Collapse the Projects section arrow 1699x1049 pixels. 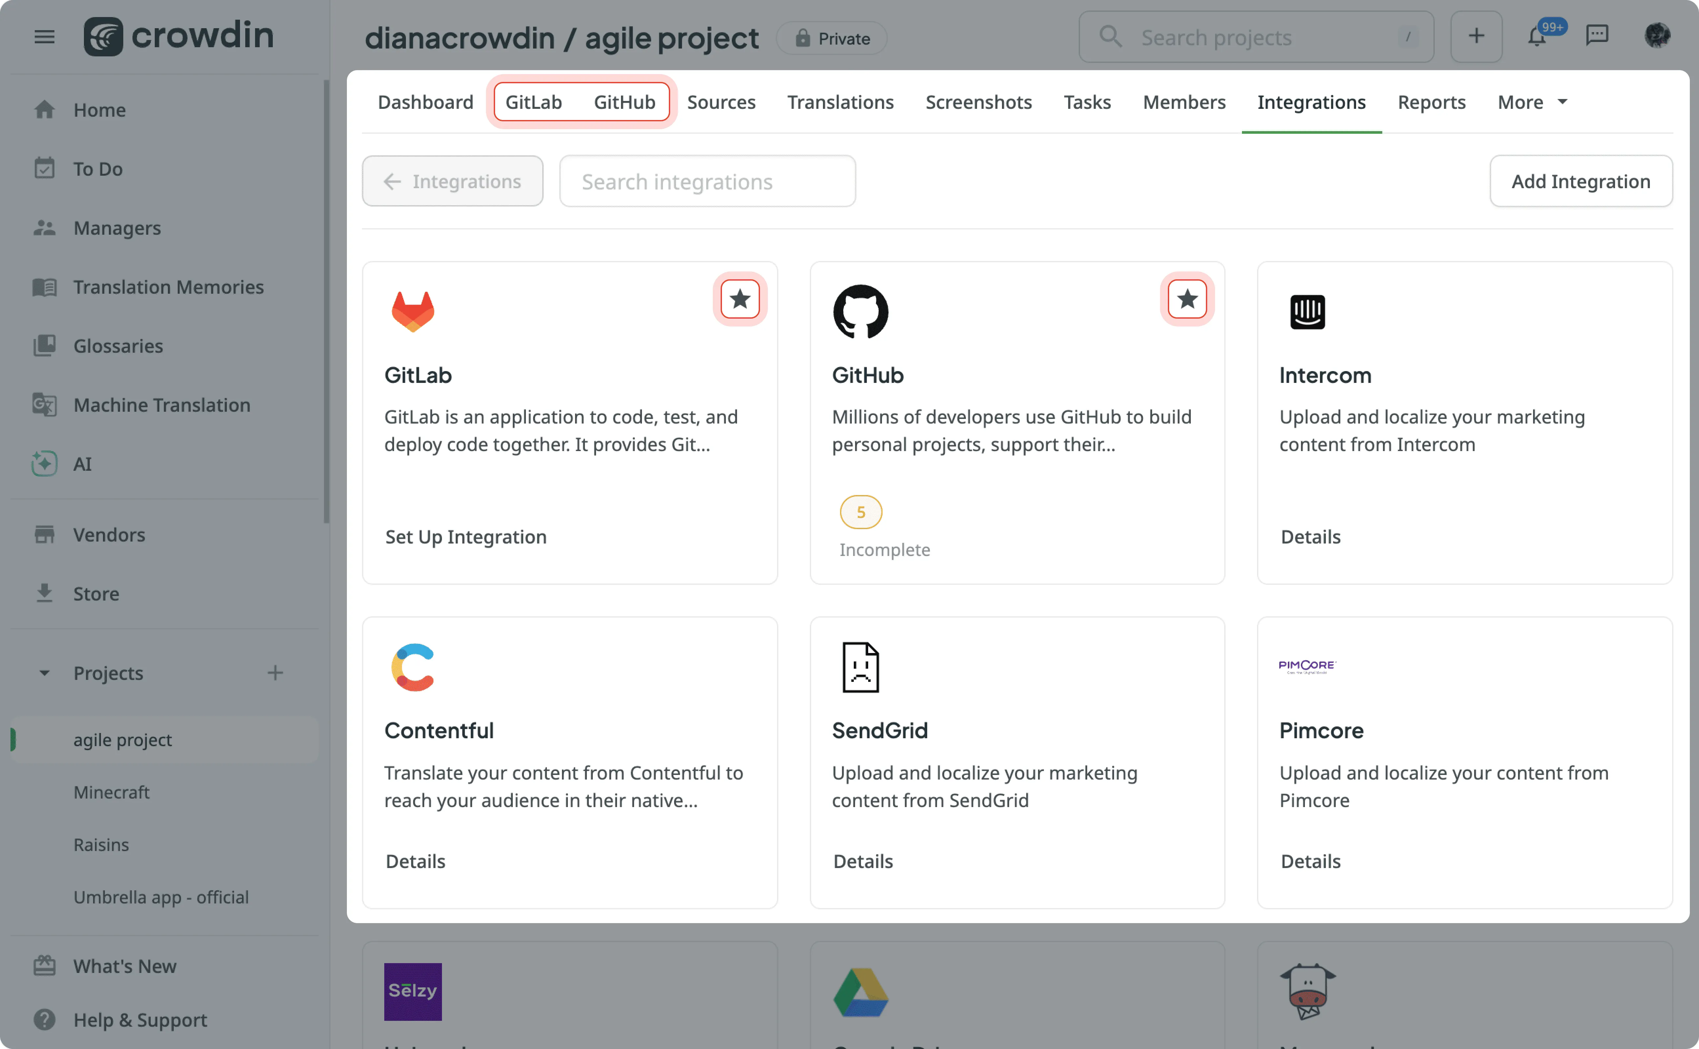44,672
